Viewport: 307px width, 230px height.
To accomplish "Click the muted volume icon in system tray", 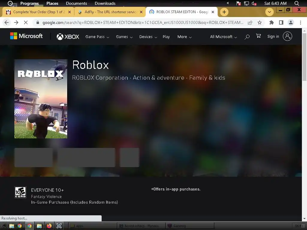I will (254, 3).
